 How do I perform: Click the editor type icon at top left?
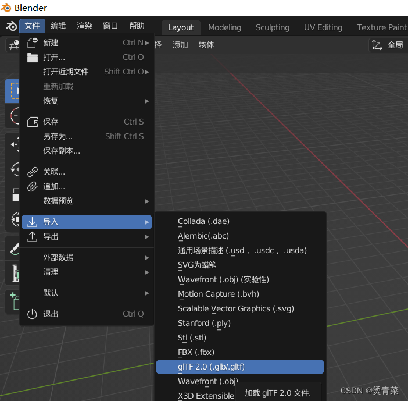point(13,45)
